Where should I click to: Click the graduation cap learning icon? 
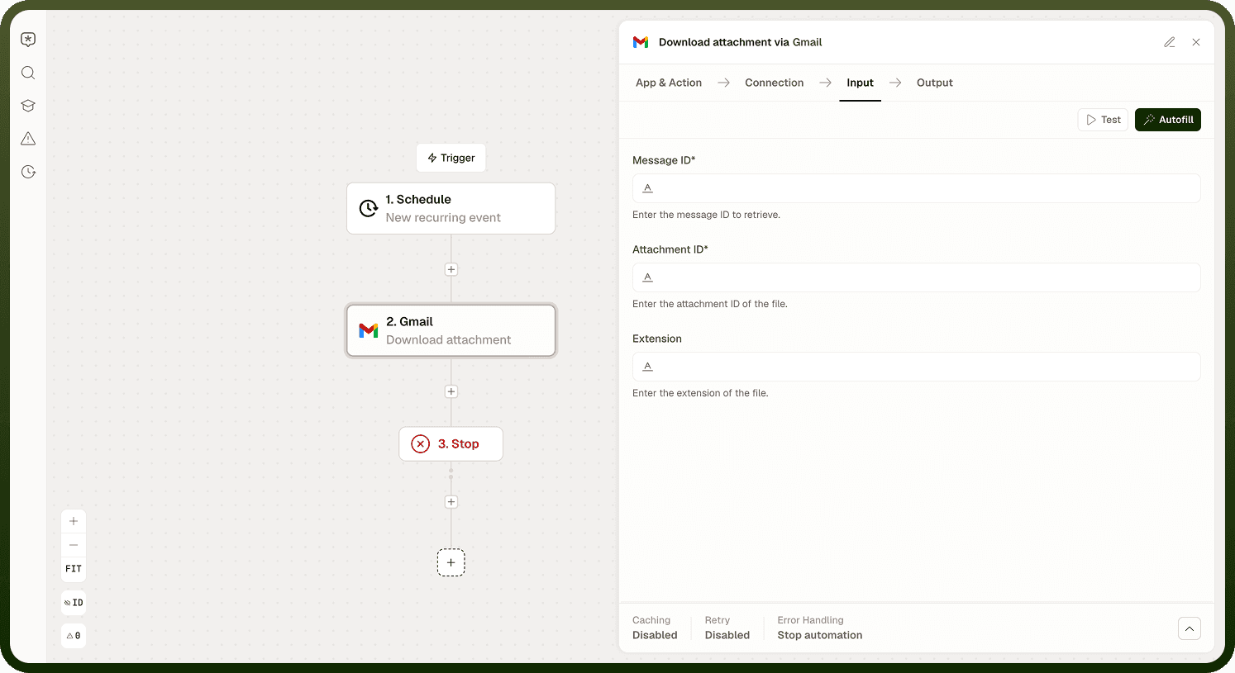[x=28, y=106]
